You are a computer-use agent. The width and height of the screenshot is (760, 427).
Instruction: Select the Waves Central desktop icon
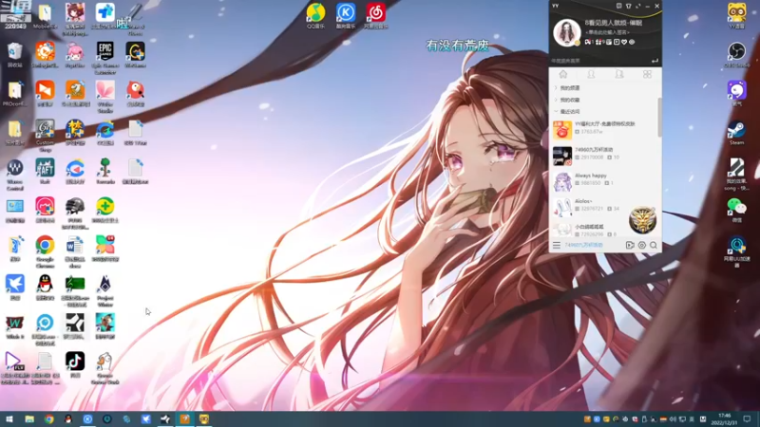click(14, 175)
